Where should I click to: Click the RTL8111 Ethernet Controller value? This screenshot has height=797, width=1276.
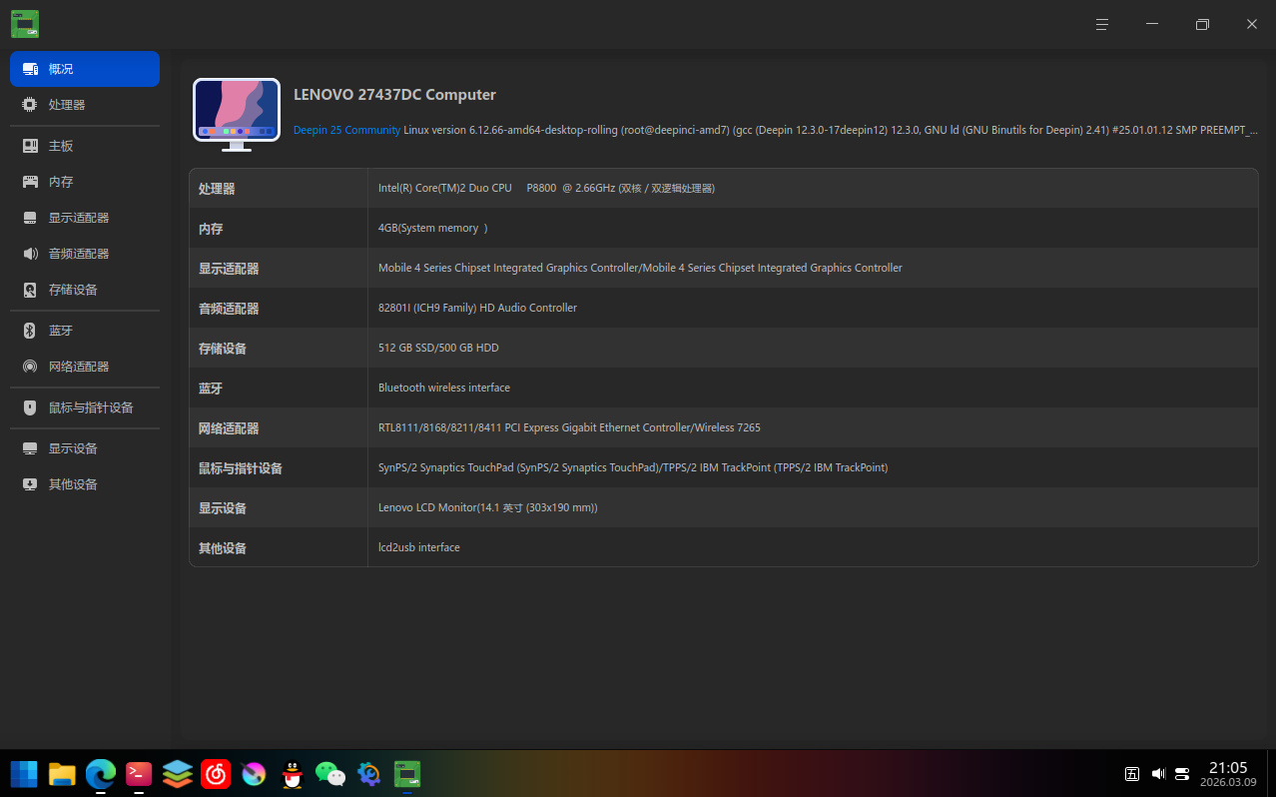(569, 427)
